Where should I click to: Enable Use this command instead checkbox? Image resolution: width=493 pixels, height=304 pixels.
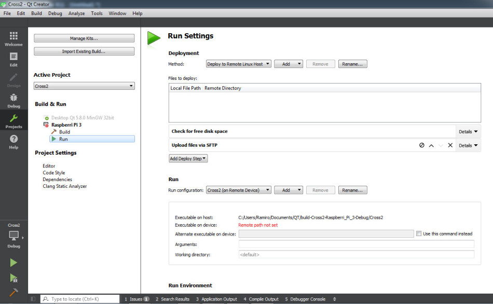[418, 233]
